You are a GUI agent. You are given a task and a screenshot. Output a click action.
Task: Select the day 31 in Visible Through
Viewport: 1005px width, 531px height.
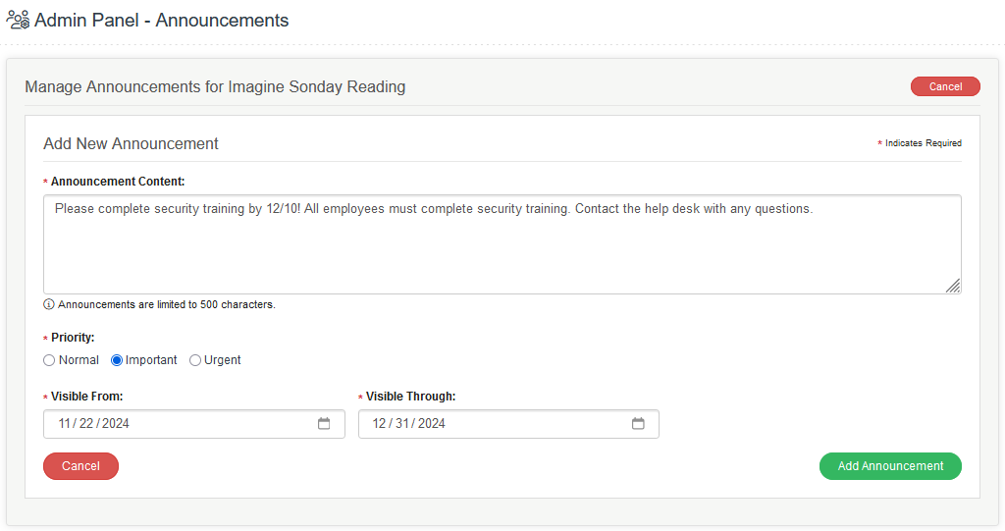pos(399,424)
